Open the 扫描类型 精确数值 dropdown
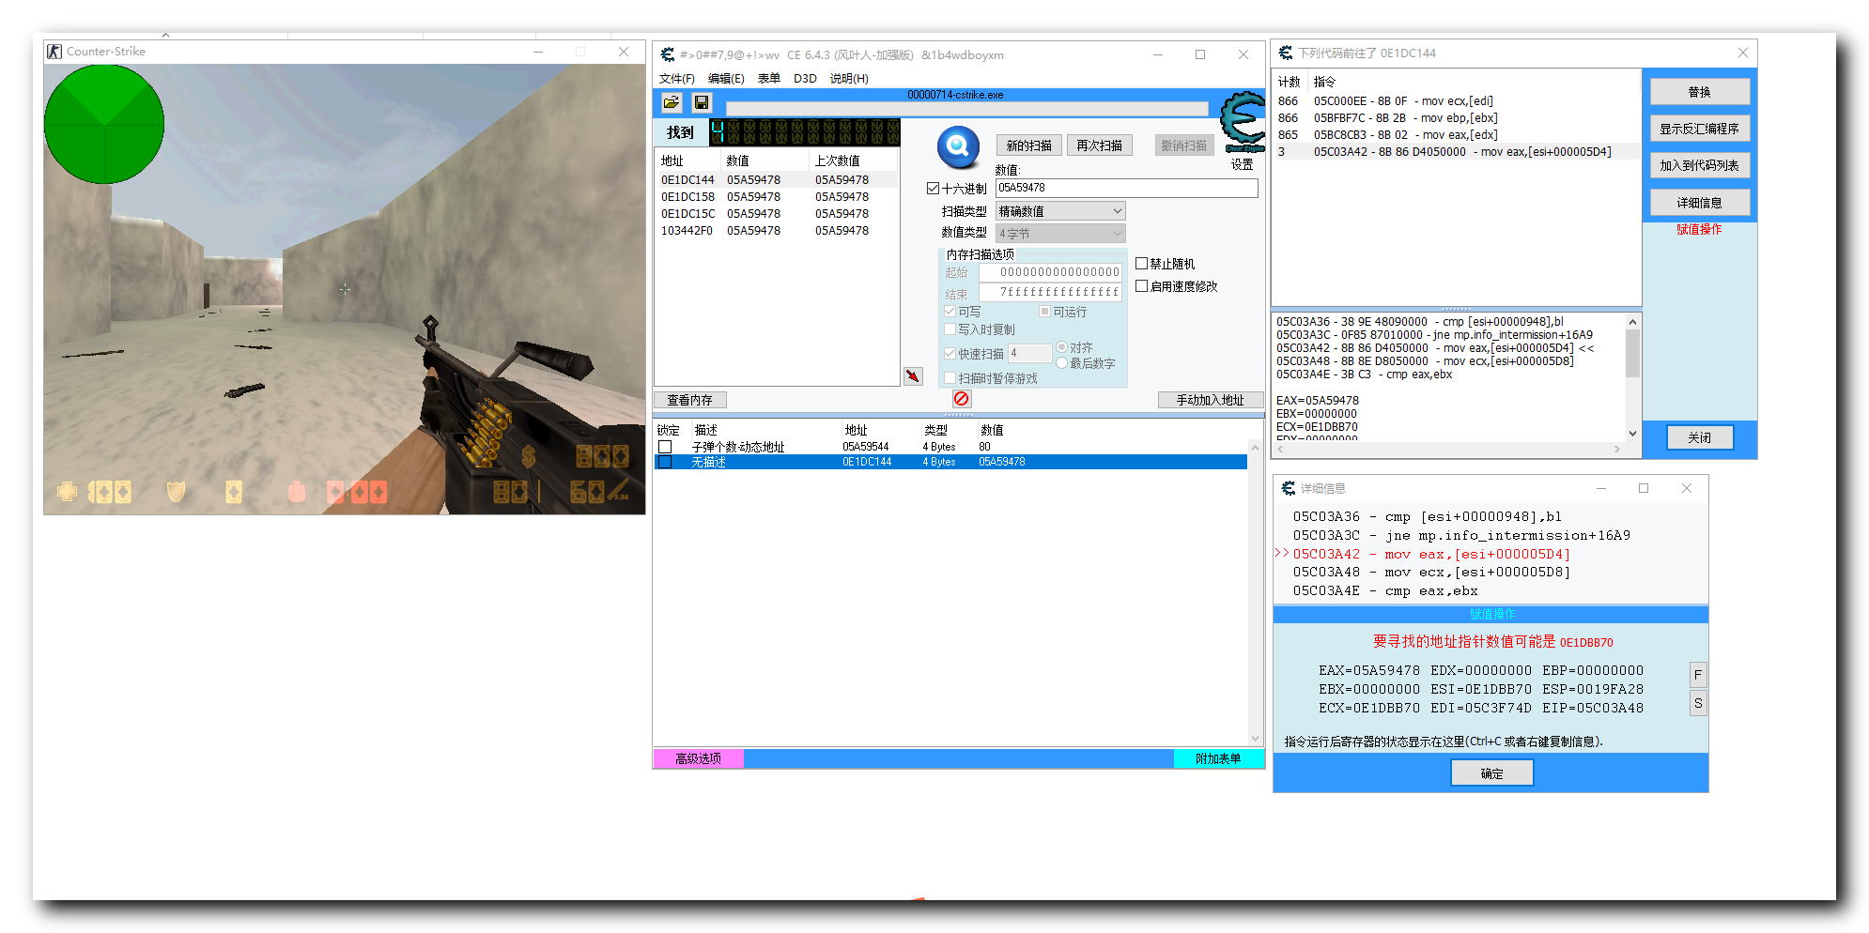 pyautogui.click(x=1060, y=211)
